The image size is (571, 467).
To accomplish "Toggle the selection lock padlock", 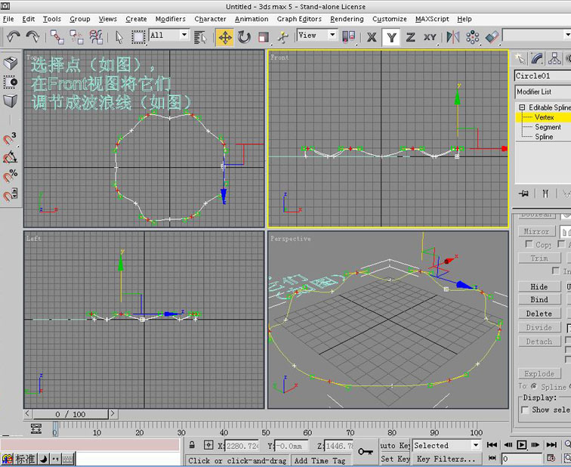I will 192,445.
